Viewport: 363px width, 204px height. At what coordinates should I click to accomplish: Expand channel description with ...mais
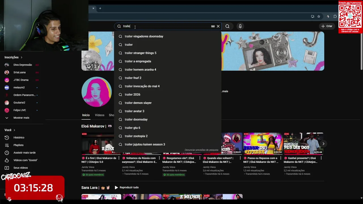(225, 91)
